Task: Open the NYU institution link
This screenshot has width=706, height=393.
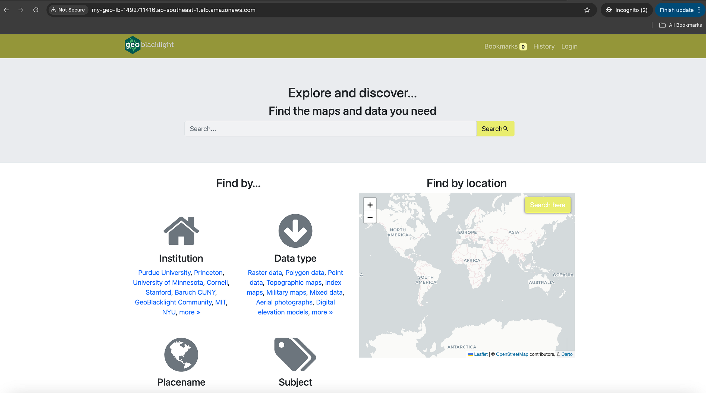Action: coord(169,312)
